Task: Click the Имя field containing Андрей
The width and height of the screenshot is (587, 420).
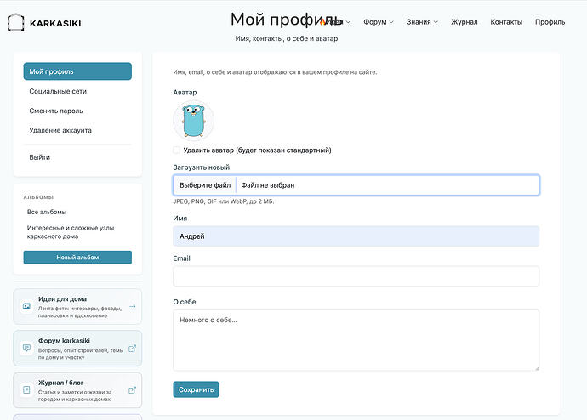Action: pyautogui.click(x=356, y=236)
